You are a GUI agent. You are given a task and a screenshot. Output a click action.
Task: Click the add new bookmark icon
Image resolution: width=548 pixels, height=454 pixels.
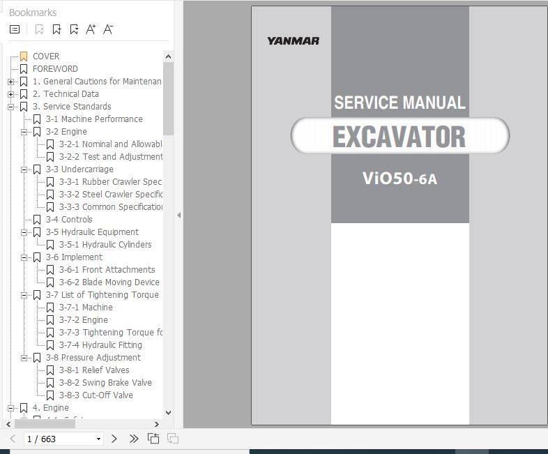click(56, 29)
